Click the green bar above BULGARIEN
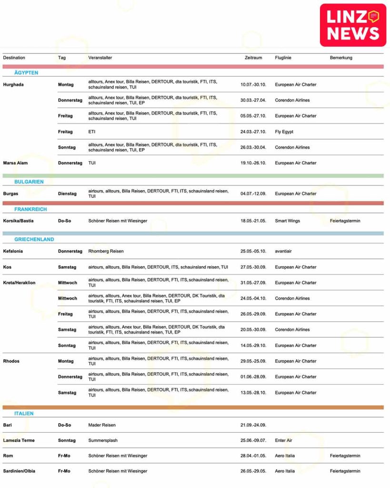The height and width of the screenshot is (488, 390). pos(193,176)
